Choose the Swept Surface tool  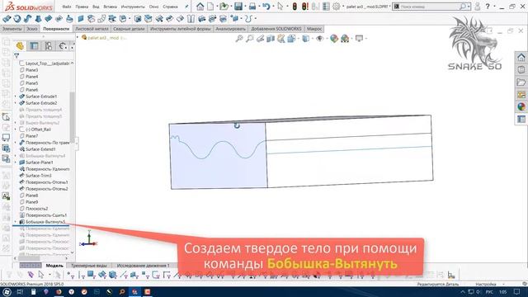point(27,19)
